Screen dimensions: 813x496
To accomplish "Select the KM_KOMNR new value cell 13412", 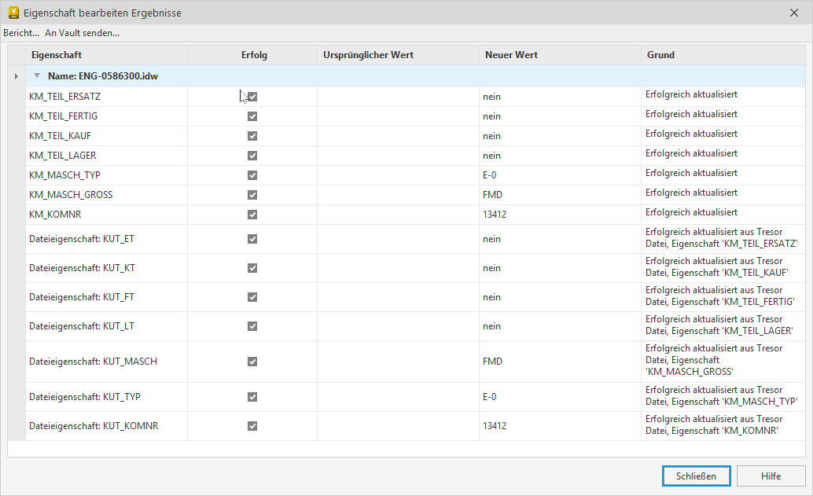I will [495, 215].
